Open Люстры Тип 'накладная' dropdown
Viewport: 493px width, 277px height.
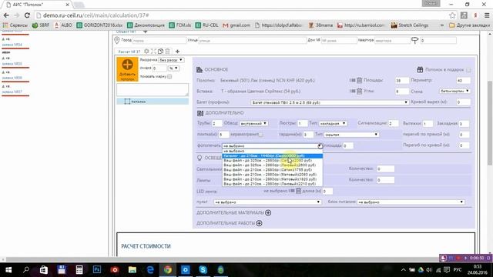pyautogui.click(x=333, y=123)
